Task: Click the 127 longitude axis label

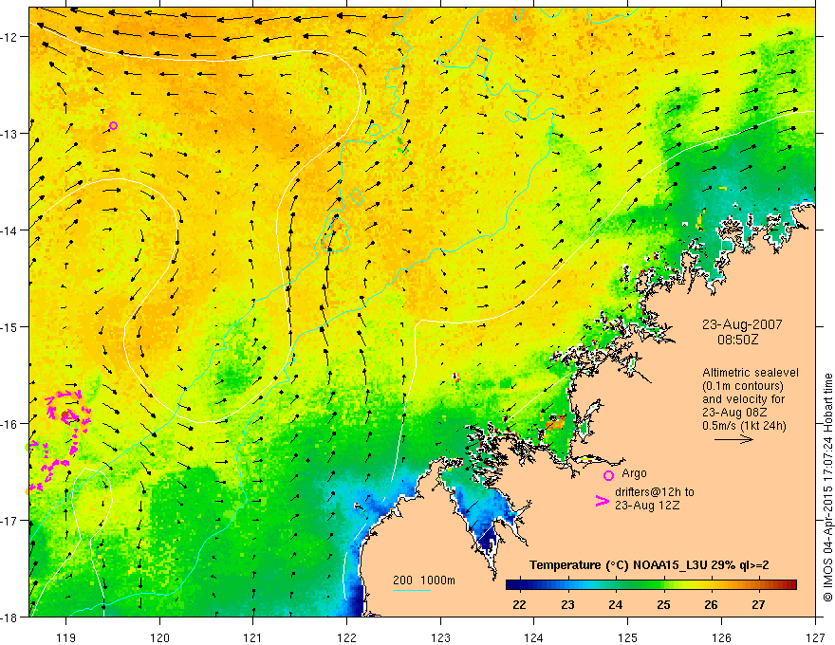Action: point(815,637)
